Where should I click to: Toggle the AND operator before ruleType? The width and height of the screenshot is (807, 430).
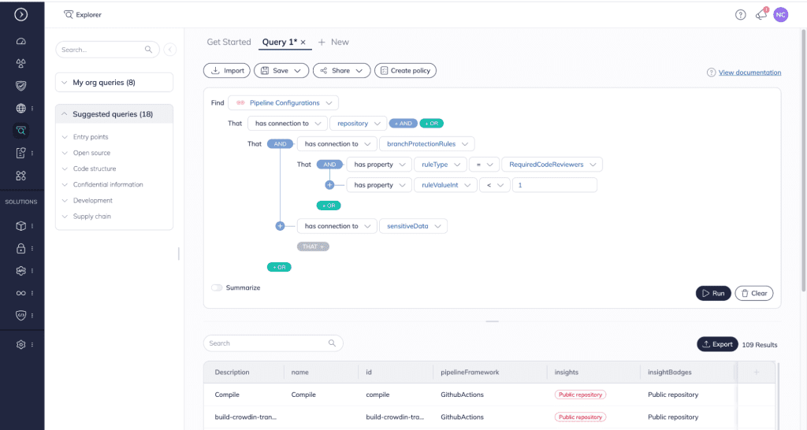coord(329,165)
